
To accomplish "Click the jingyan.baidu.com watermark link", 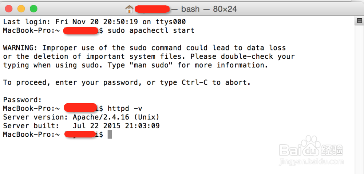I will [312, 162].
